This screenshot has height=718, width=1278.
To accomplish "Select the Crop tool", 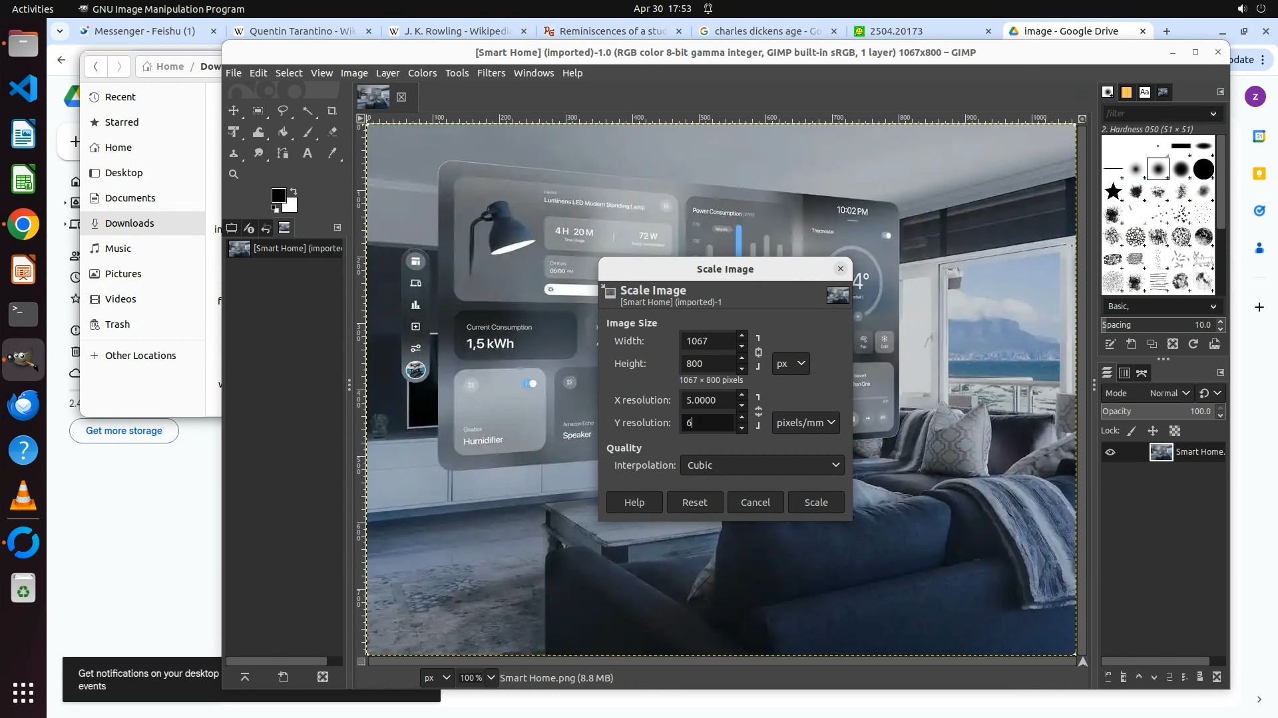I will pos(331,111).
